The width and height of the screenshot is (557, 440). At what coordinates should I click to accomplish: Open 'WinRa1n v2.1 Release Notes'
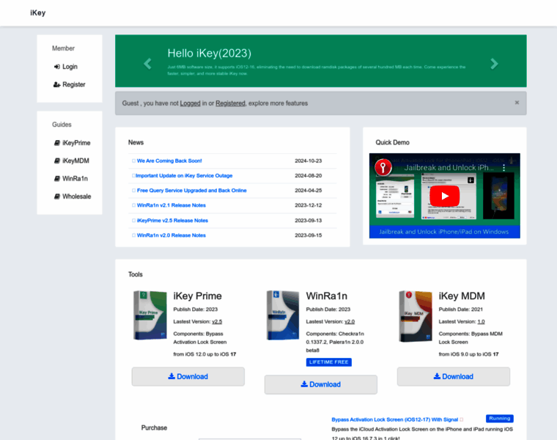[x=171, y=205]
